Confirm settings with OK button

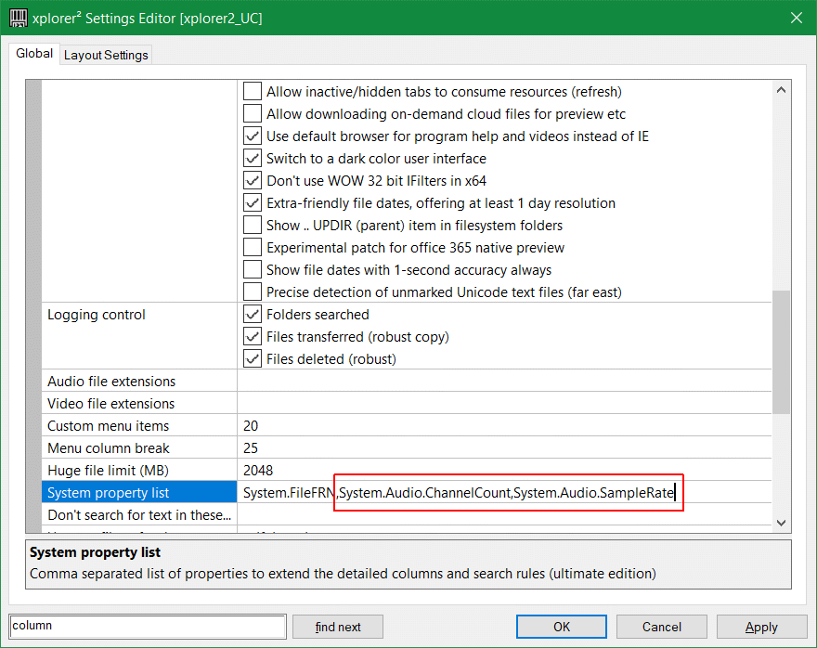coord(561,627)
